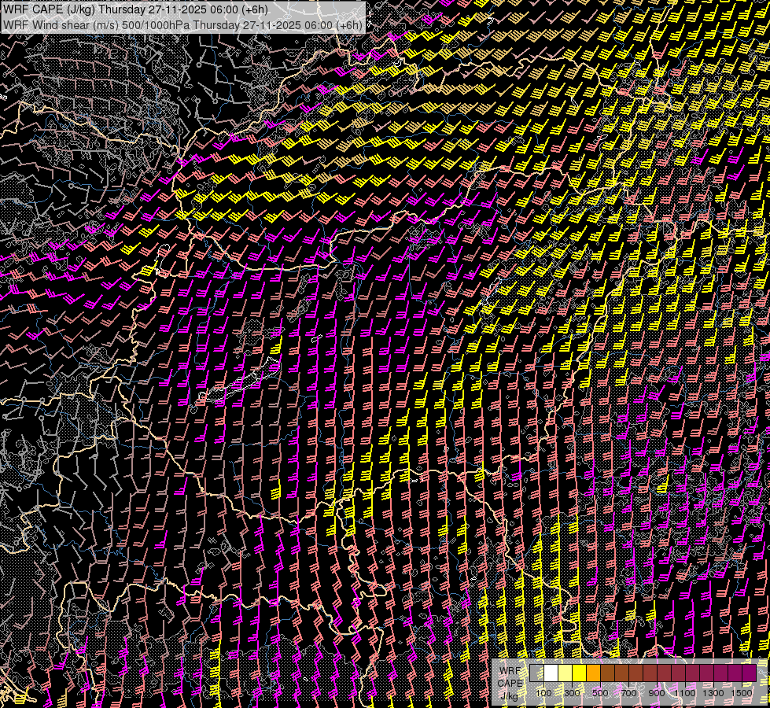Click the "300" legend scale label
Viewport: 770px width, 708px height.
(x=572, y=693)
